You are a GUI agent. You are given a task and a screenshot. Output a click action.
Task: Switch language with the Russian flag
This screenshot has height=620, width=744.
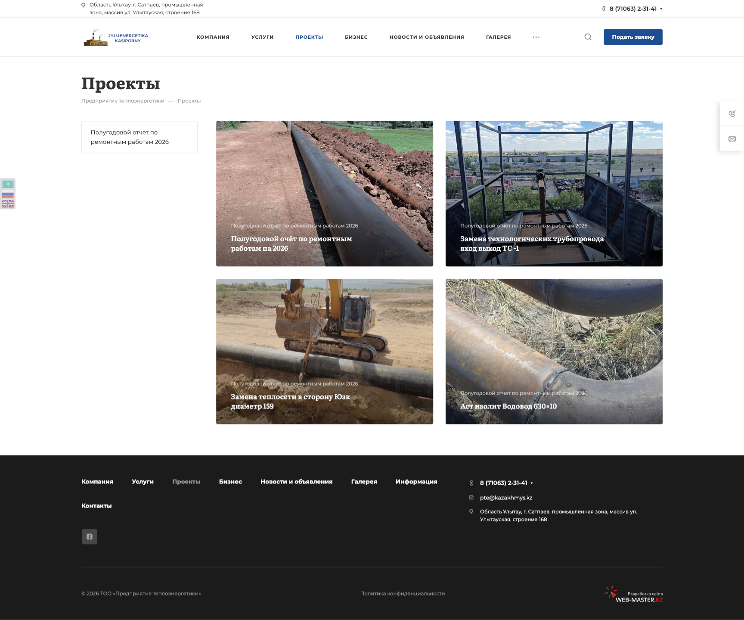[8, 194]
